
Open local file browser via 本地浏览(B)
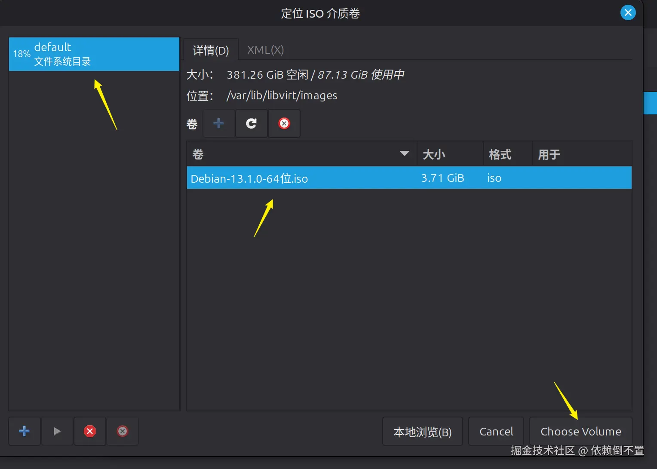pyautogui.click(x=422, y=431)
